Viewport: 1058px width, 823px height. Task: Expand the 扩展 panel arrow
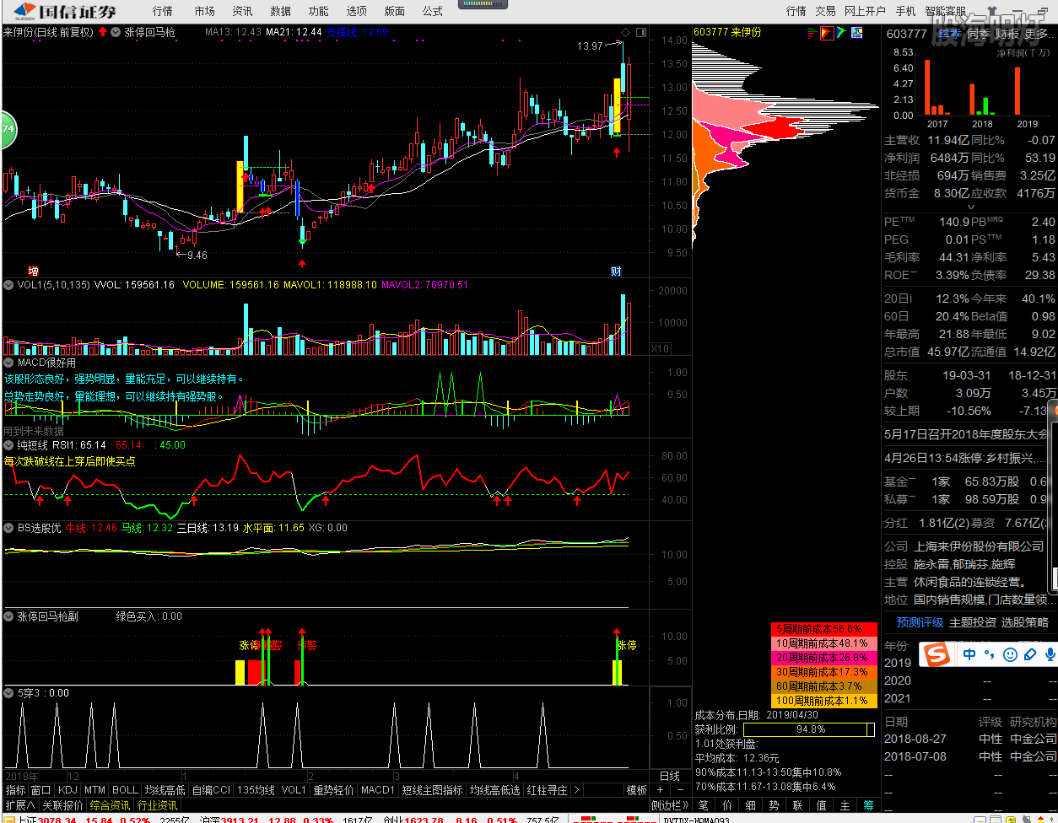coord(32,805)
